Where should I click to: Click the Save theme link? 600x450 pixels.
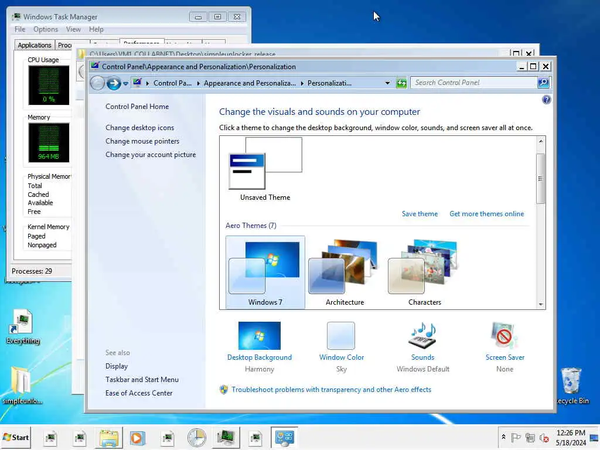[420, 214]
